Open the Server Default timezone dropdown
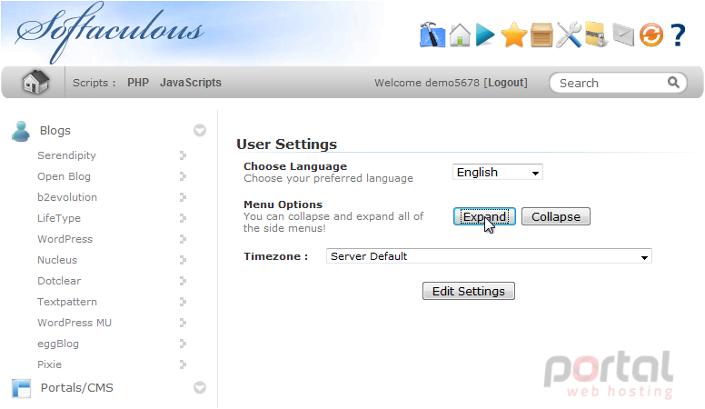Viewport: 705px width, 409px height. [x=489, y=256]
